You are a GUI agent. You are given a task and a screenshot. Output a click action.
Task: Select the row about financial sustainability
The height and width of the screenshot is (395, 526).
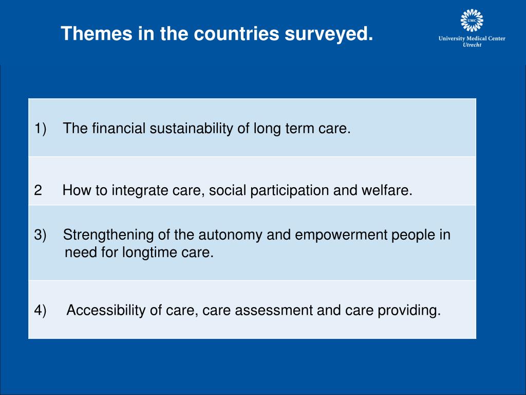point(252,128)
